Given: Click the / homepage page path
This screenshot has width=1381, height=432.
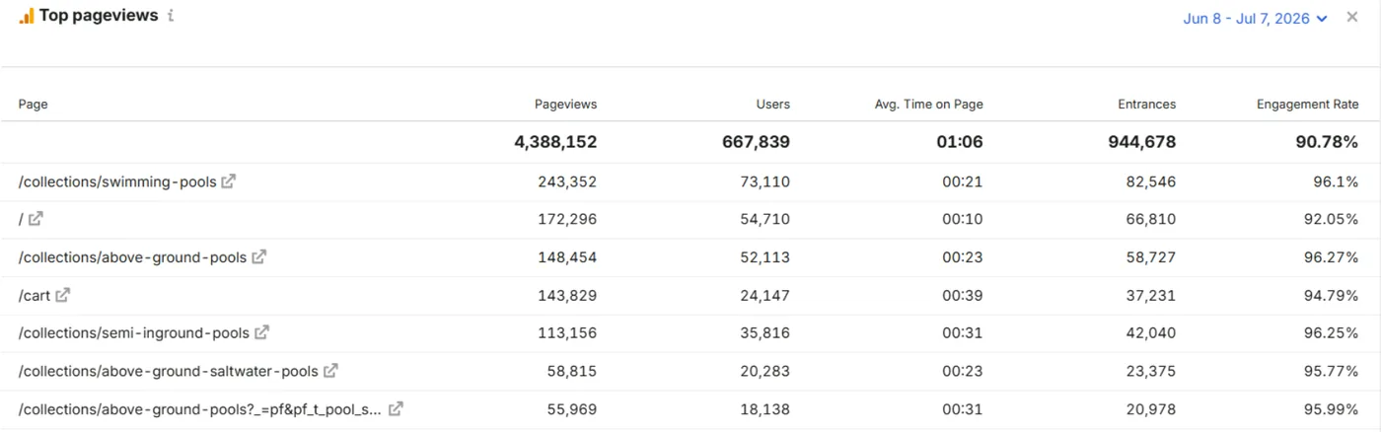Looking at the screenshot, I should click(21, 220).
